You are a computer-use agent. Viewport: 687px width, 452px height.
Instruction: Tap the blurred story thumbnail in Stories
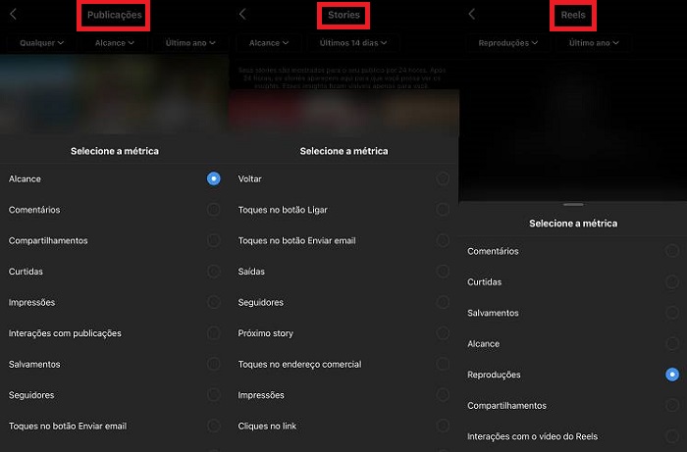point(343,112)
